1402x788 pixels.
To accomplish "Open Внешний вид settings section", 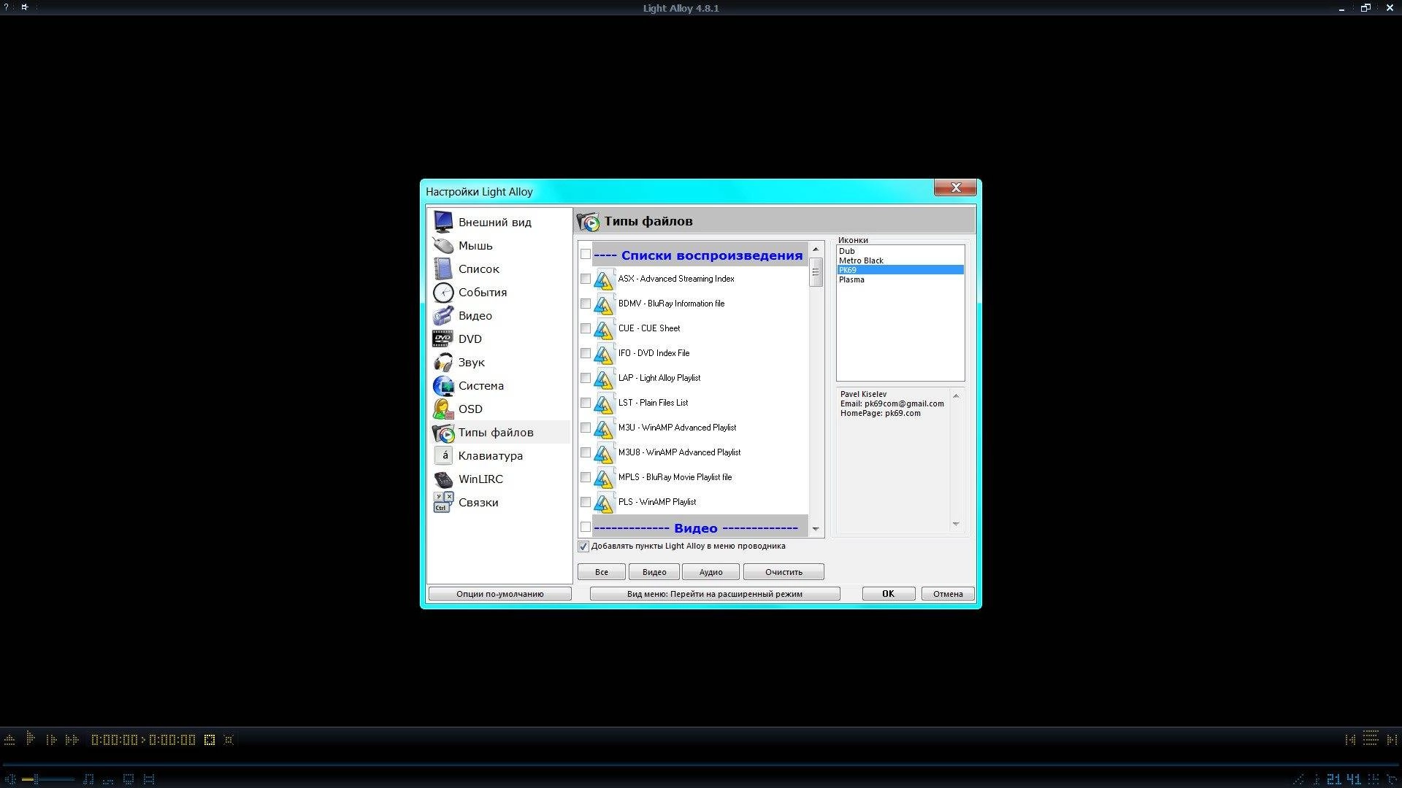I will pos(499,222).
